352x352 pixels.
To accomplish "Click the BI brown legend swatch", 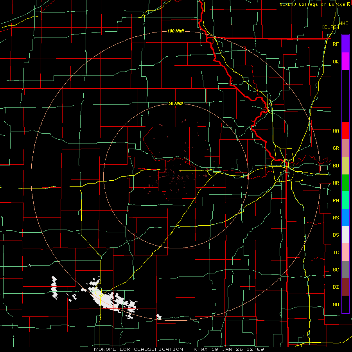I will [345, 287].
